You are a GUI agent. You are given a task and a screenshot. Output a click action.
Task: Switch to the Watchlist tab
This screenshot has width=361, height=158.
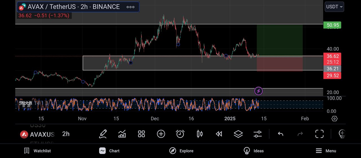(x=38, y=151)
